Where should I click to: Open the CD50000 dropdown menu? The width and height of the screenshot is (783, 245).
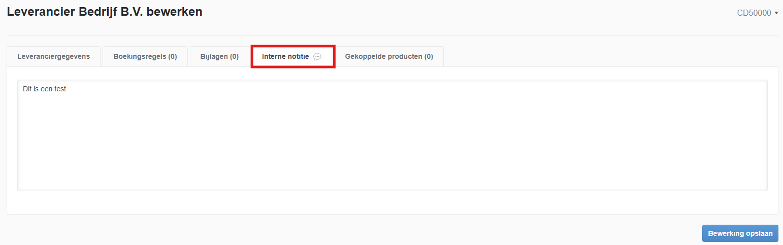pos(754,13)
